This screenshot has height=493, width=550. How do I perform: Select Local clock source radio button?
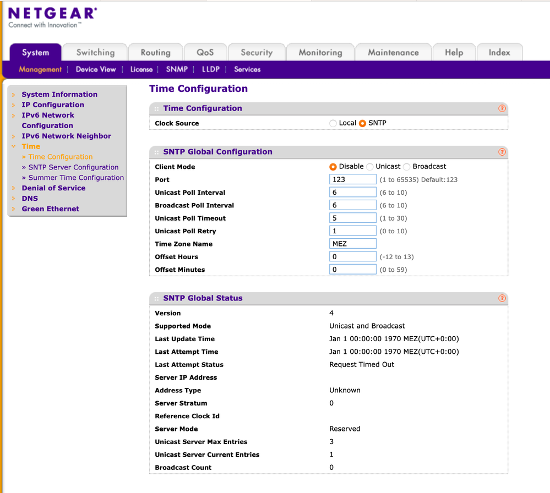pos(333,123)
